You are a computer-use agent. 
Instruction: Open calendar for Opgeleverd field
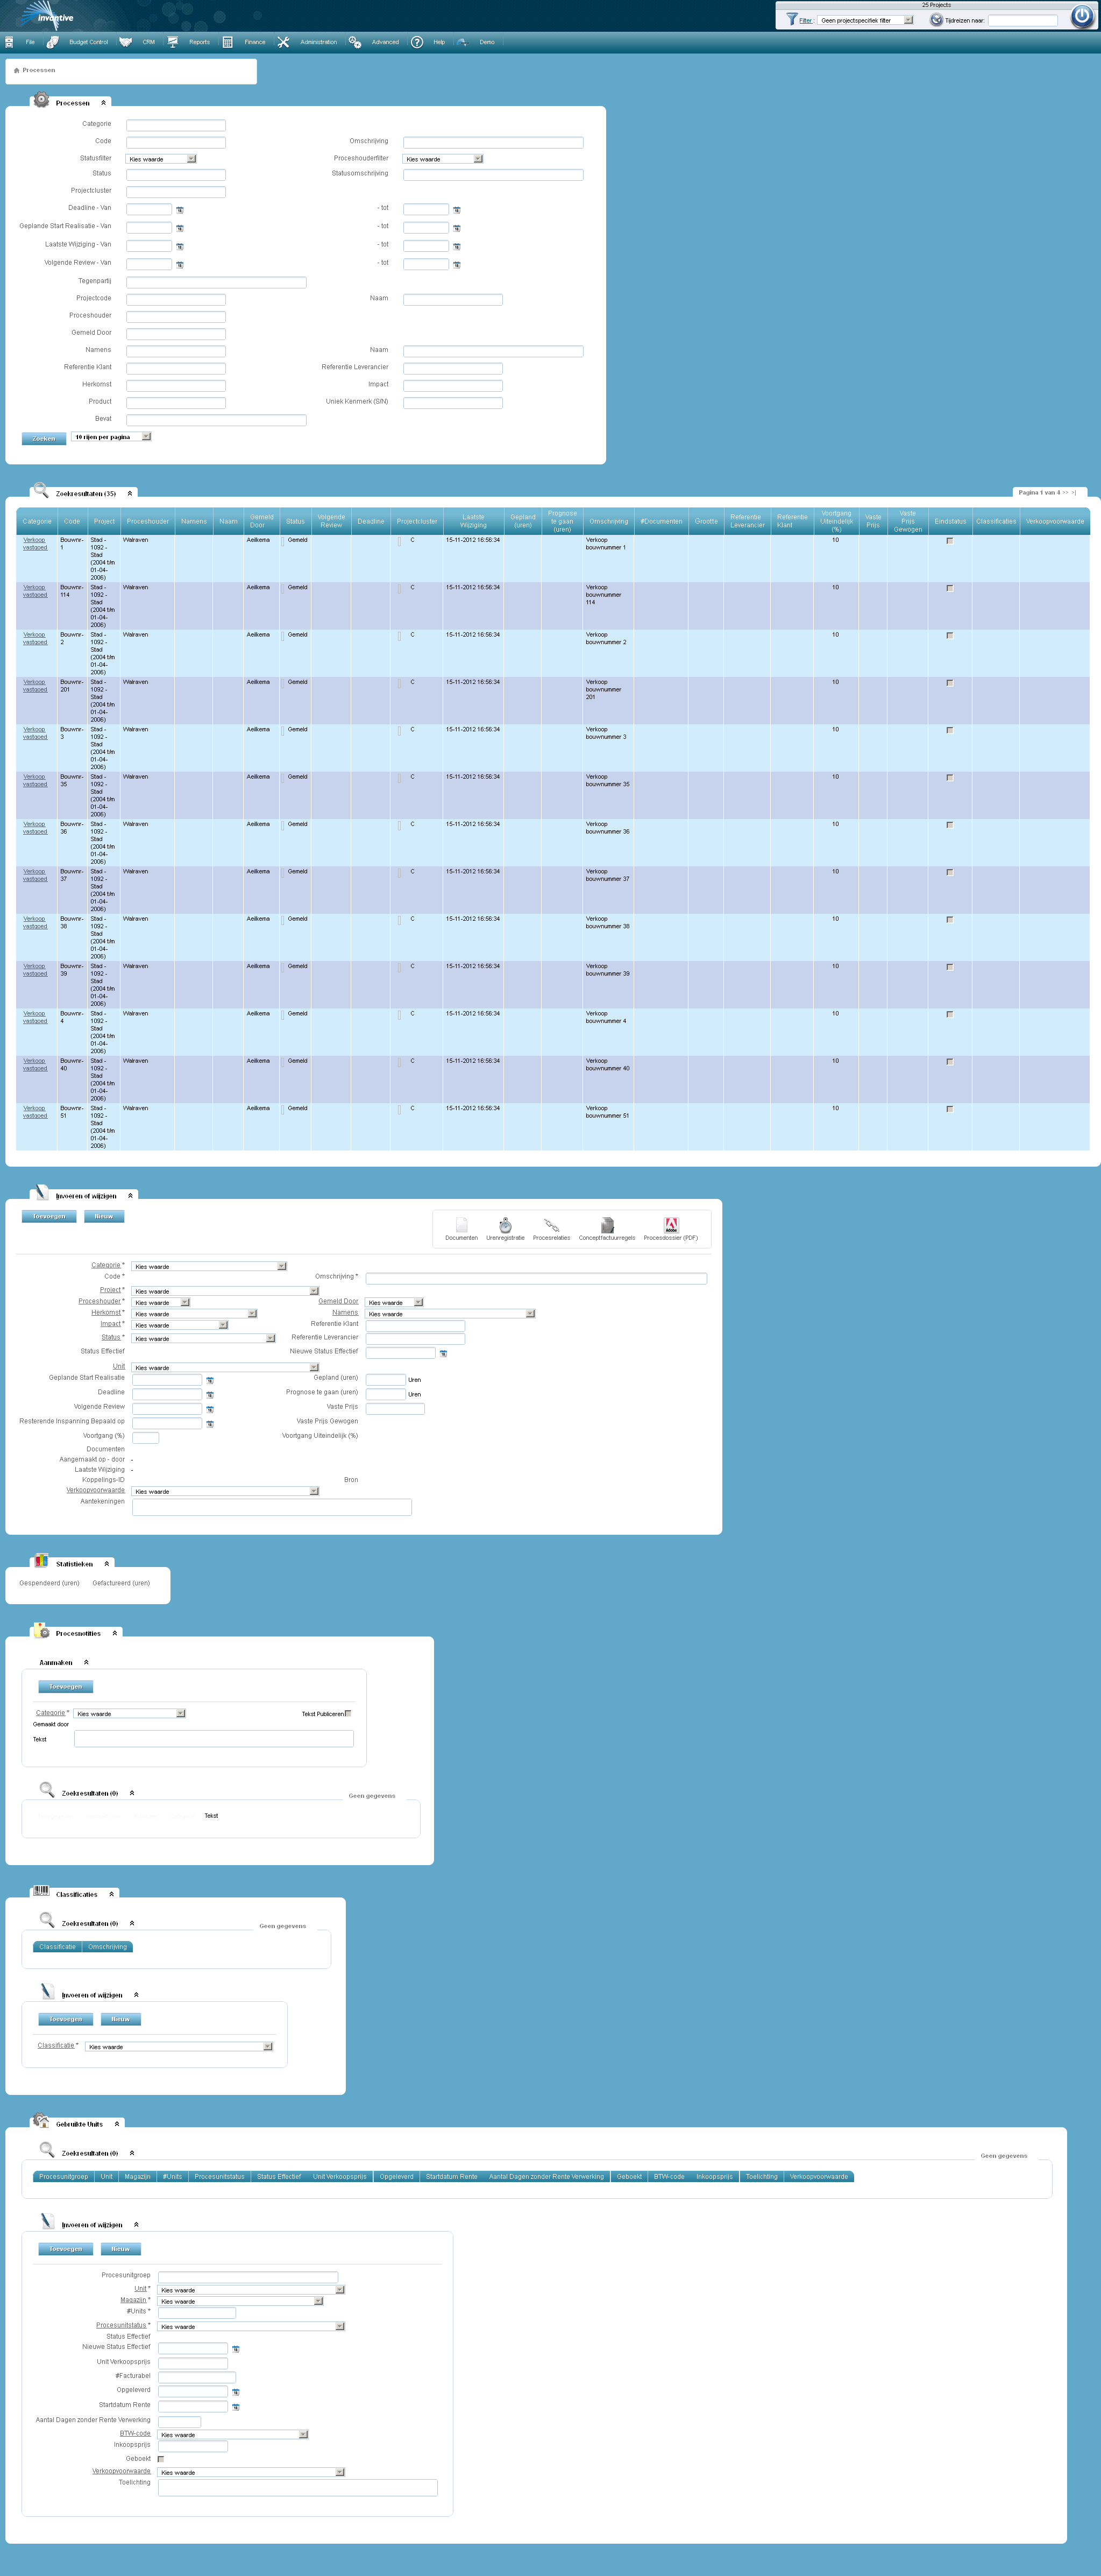point(236,2392)
